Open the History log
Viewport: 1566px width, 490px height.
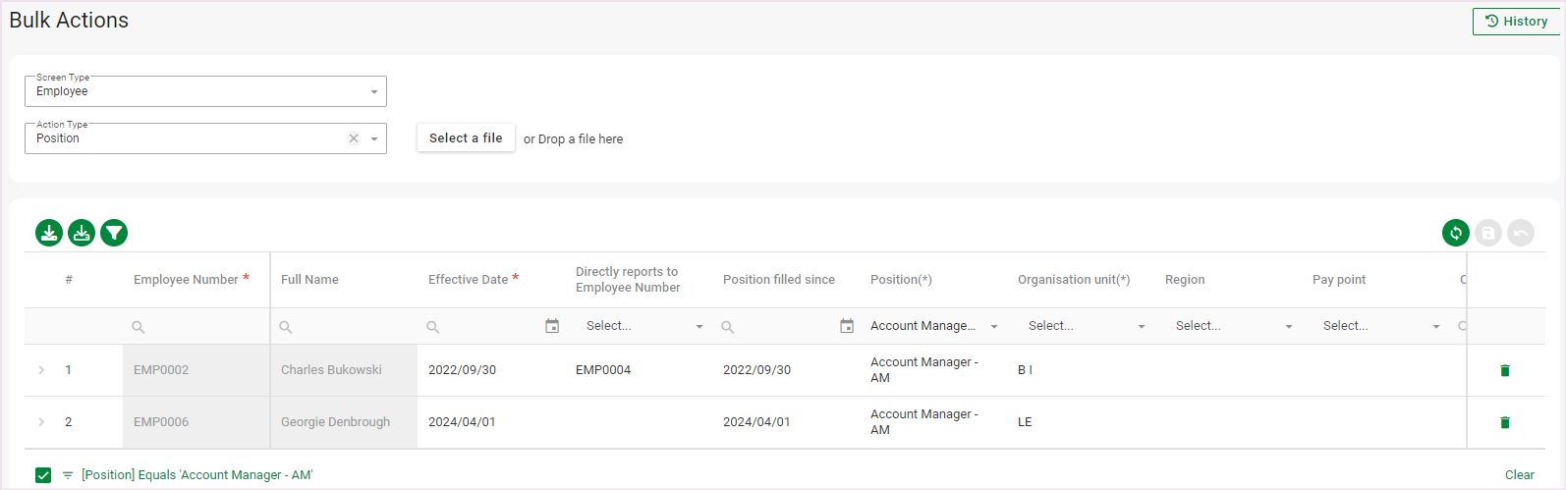click(x=1516, y=22)
